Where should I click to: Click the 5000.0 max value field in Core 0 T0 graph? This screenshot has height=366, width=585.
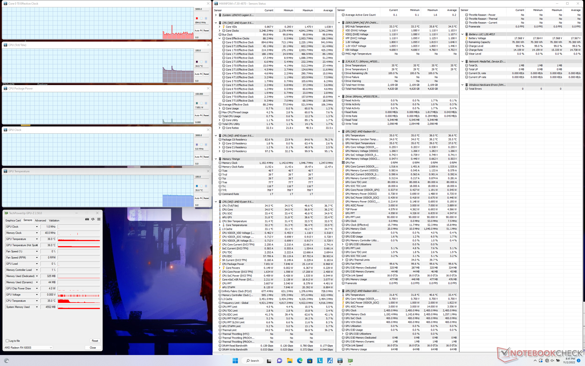pyautogui.click(x=202, y=9)
